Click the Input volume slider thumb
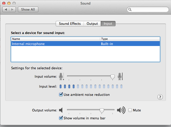The image size is (171, 127). tap(112, 77)
